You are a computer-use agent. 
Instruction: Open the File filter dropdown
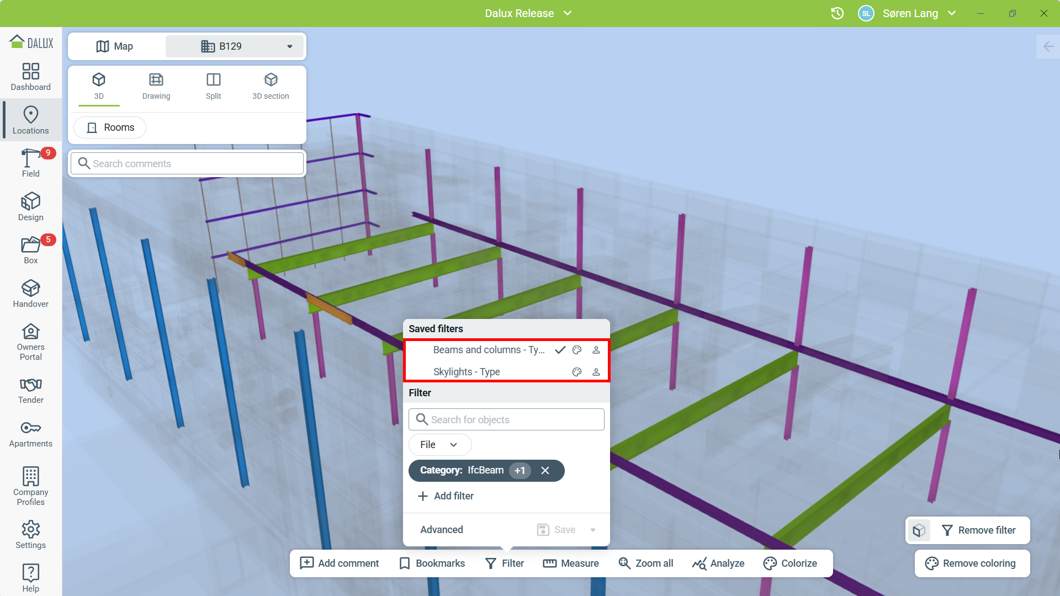(439, 445)
